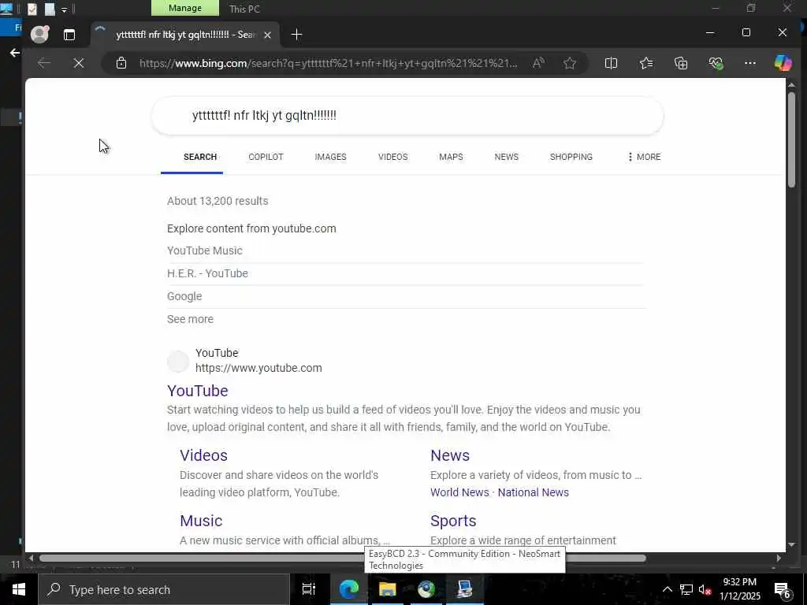Open File Explorer from taskbar
807x605 pixels.
387,589
